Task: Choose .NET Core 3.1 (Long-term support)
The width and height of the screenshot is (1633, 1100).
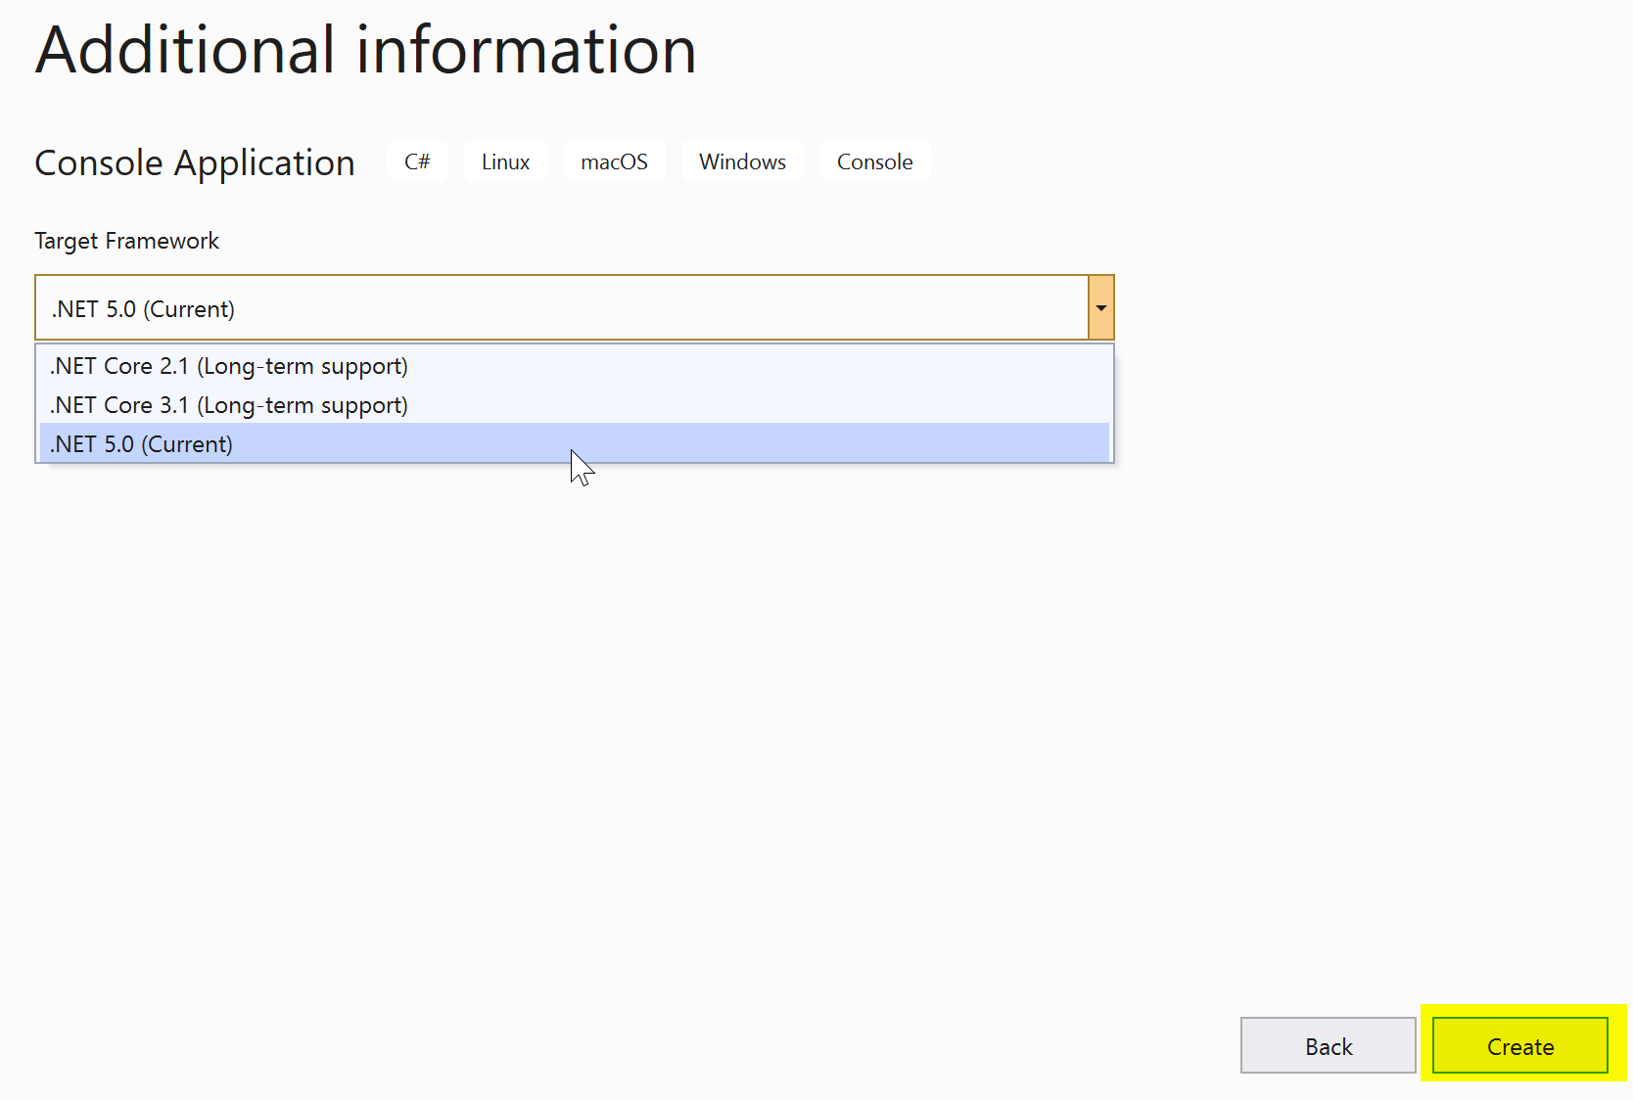Action: tap(575, 404)
